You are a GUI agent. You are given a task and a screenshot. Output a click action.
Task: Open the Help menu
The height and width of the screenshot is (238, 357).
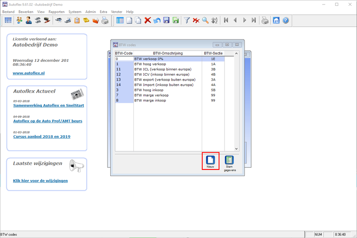pos(130,12)
